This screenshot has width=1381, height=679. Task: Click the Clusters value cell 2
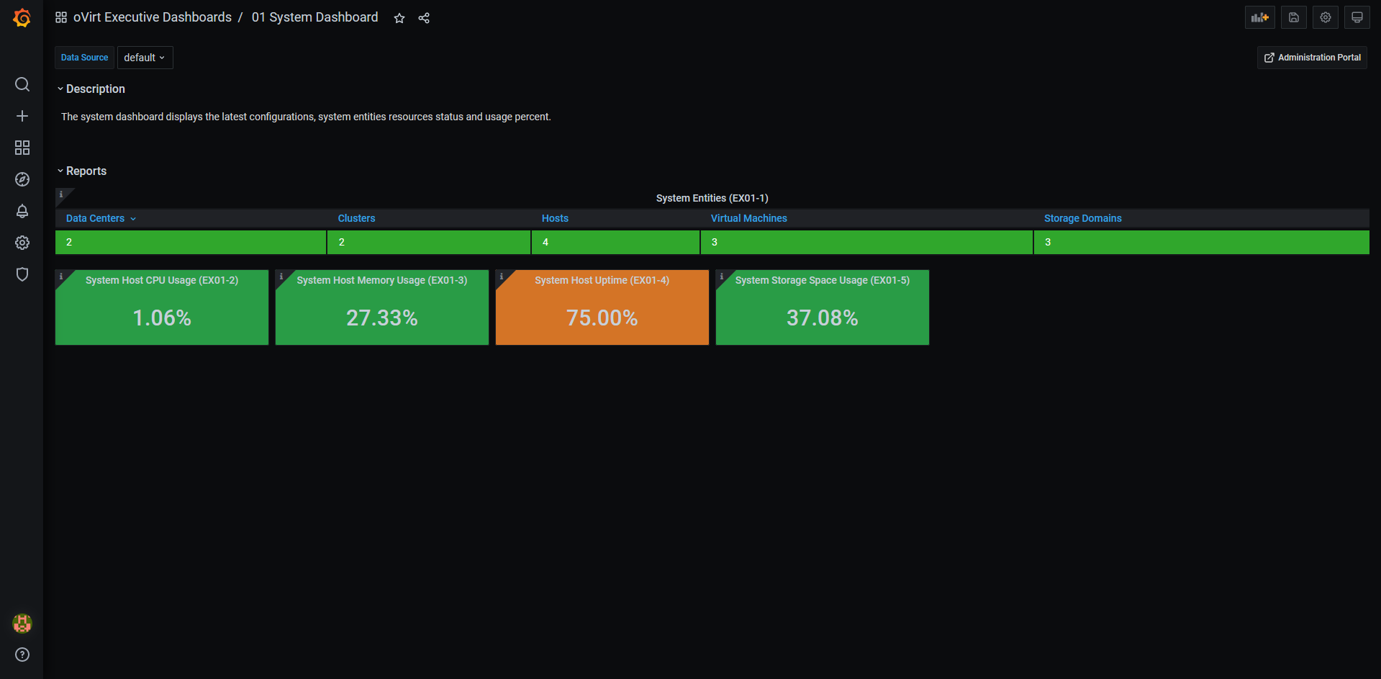[x=429, y=242]
